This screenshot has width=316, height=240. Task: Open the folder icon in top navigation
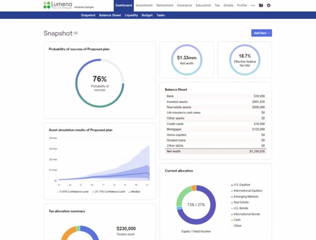coord(261,5)
